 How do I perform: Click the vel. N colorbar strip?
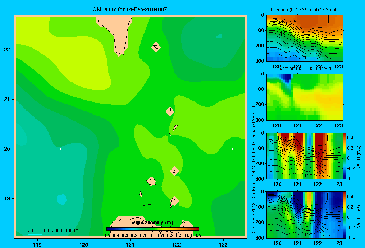345,156
